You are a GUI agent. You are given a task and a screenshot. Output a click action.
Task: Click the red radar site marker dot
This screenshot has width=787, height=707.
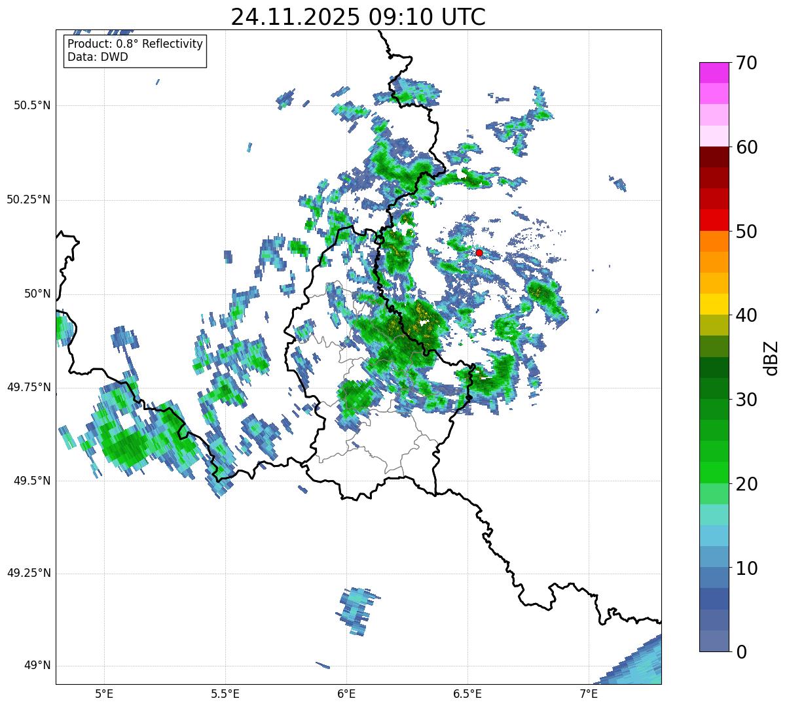(x=479, y=252)
